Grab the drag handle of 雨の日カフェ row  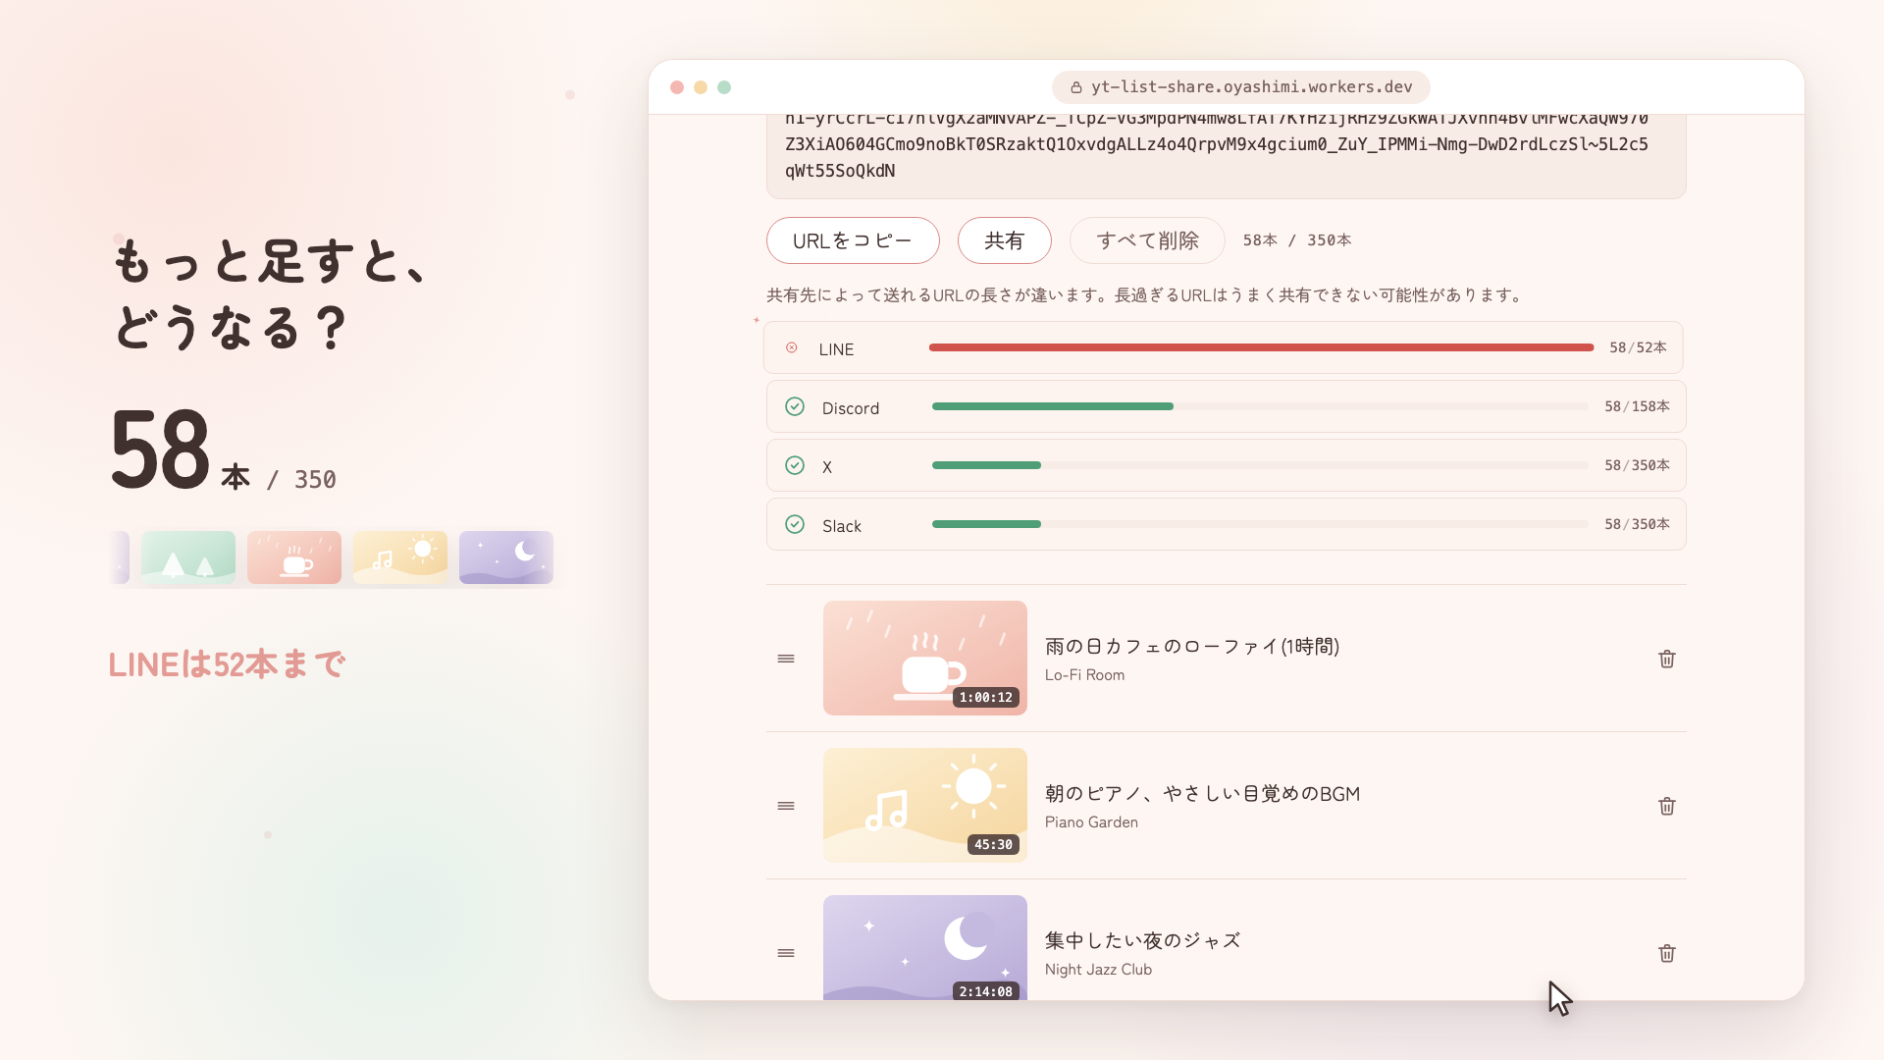[x=786, y=659]
